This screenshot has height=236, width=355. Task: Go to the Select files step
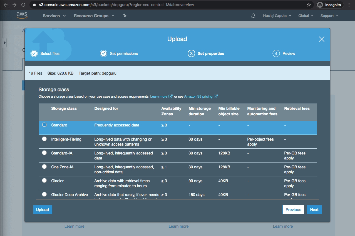pos(45,54)
